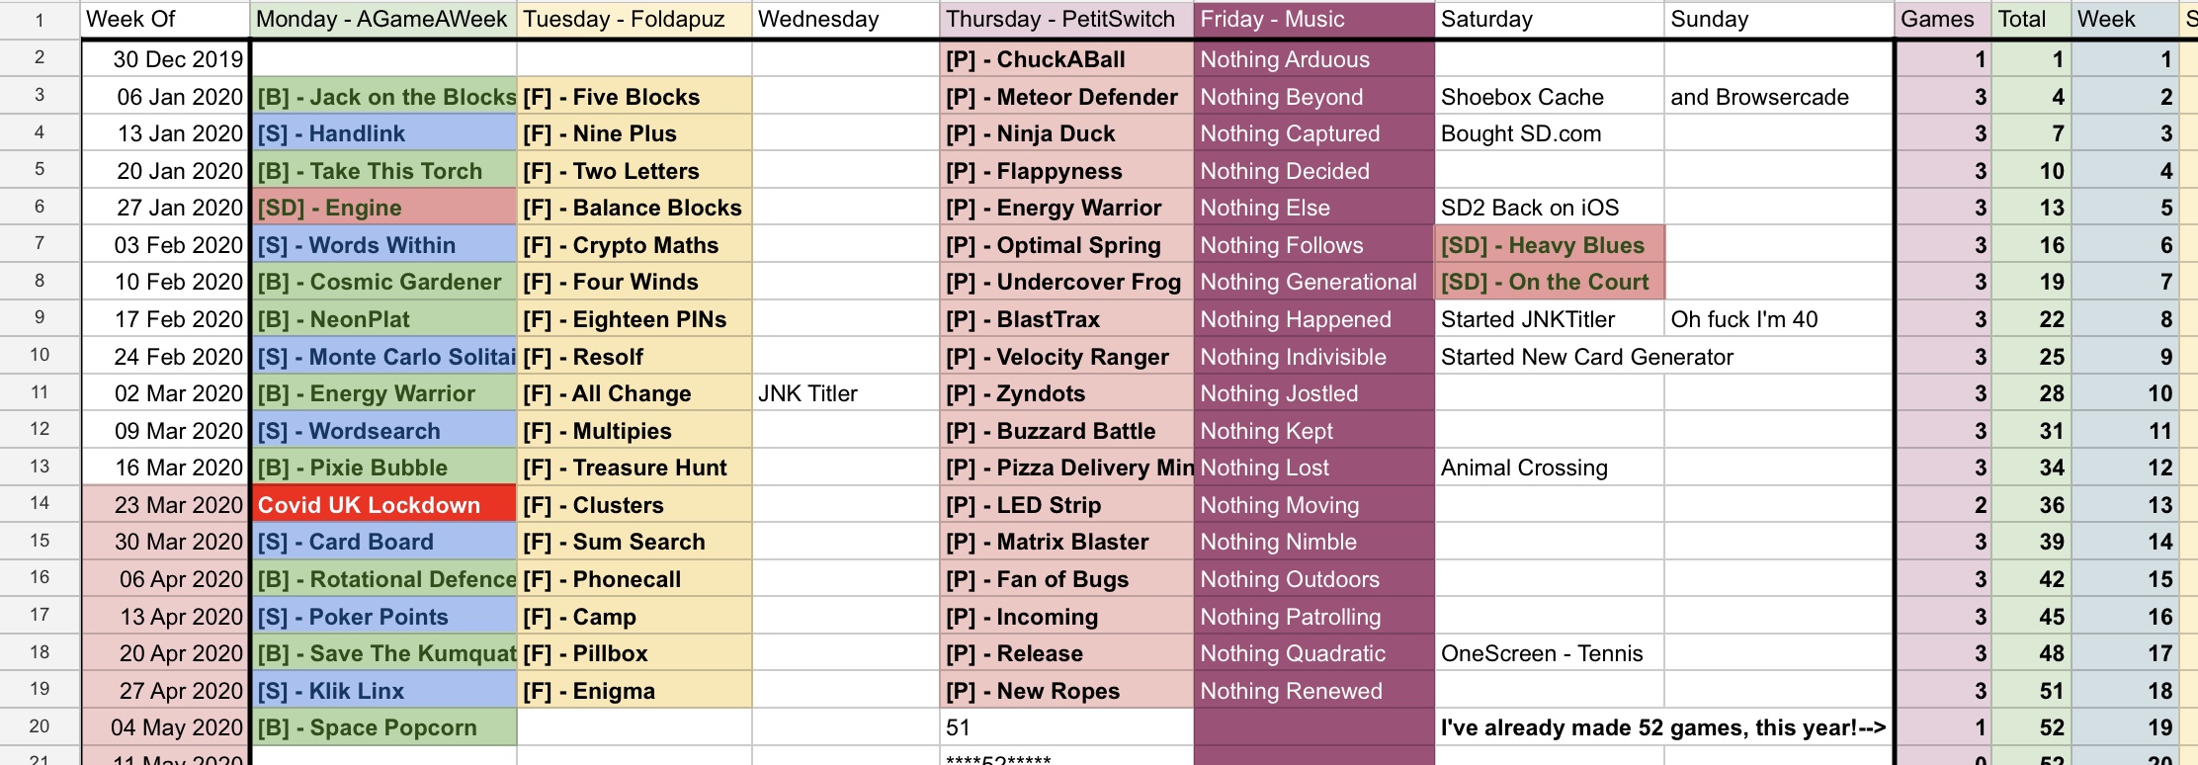This screenshot has height=765, width=2198.
Task: Select the 'Covid UK Lockdown' red cell
Action: coord(383,505)
